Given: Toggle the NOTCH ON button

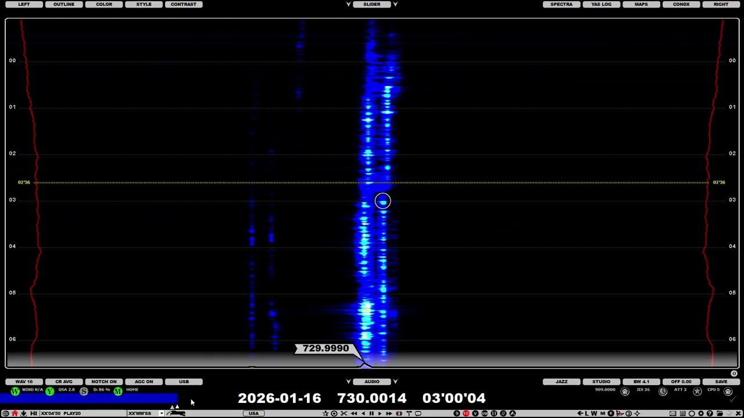Looking at the screenshot, I should (x=104, y=381).
